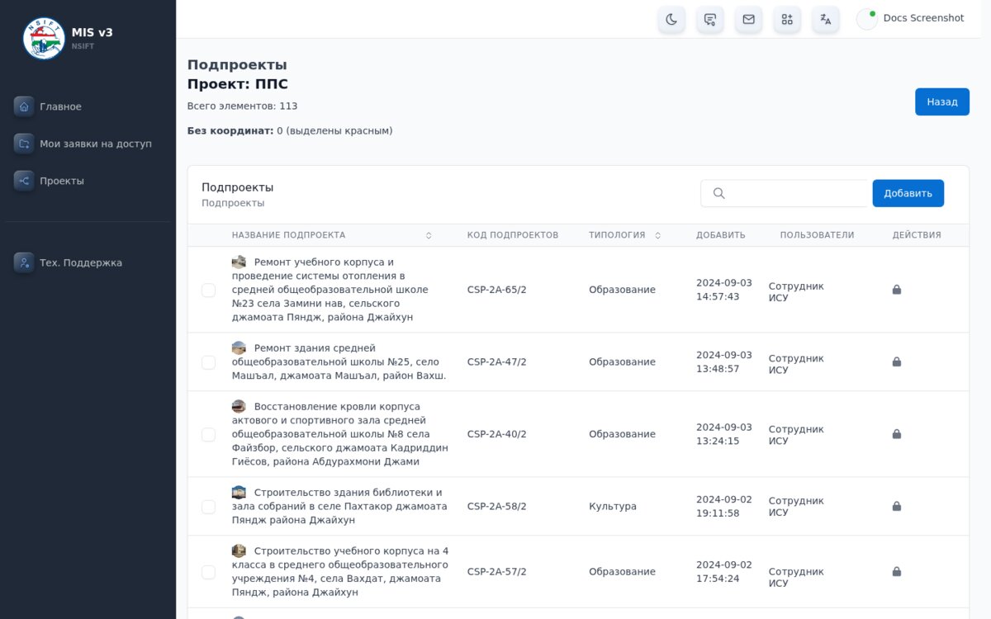Image resolution: width=991 pixels, height=619 pixels.
Task: Open thumbnail of учреждения №4 subproject
Action: (239, 550)
